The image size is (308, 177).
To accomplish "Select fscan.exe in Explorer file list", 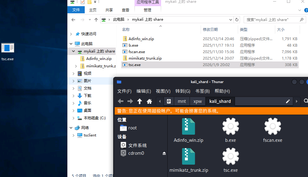I will click(210, 52).
